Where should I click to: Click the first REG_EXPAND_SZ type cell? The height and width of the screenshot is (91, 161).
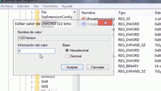132,45
